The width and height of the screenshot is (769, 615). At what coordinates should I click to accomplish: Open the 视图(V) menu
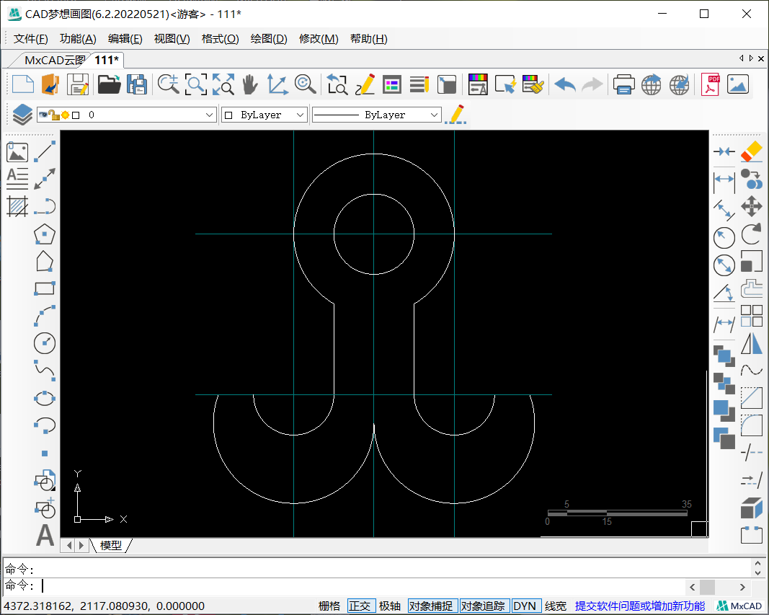[172, 39]
